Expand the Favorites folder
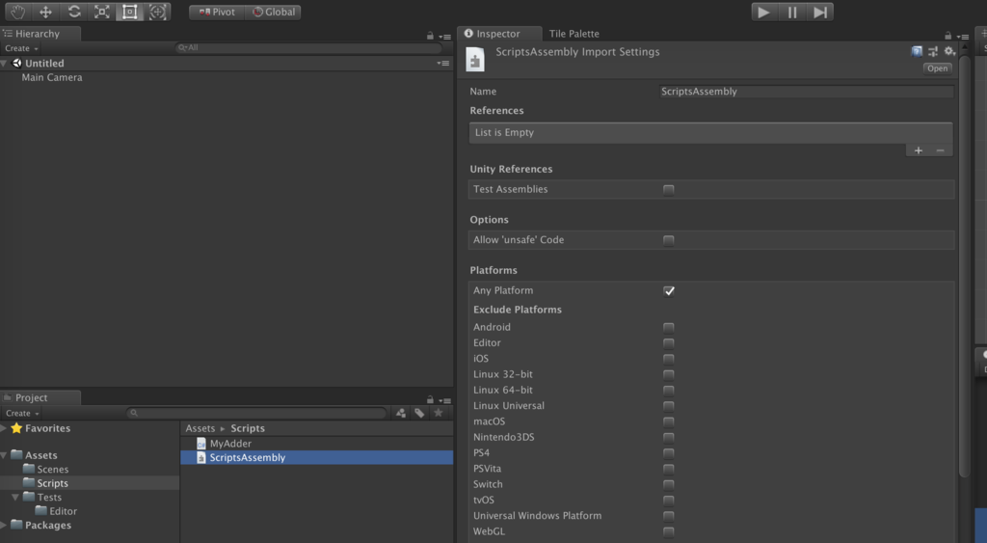Image resolution: width=987 pixels, height=543 pixels. tap(4, 428)
